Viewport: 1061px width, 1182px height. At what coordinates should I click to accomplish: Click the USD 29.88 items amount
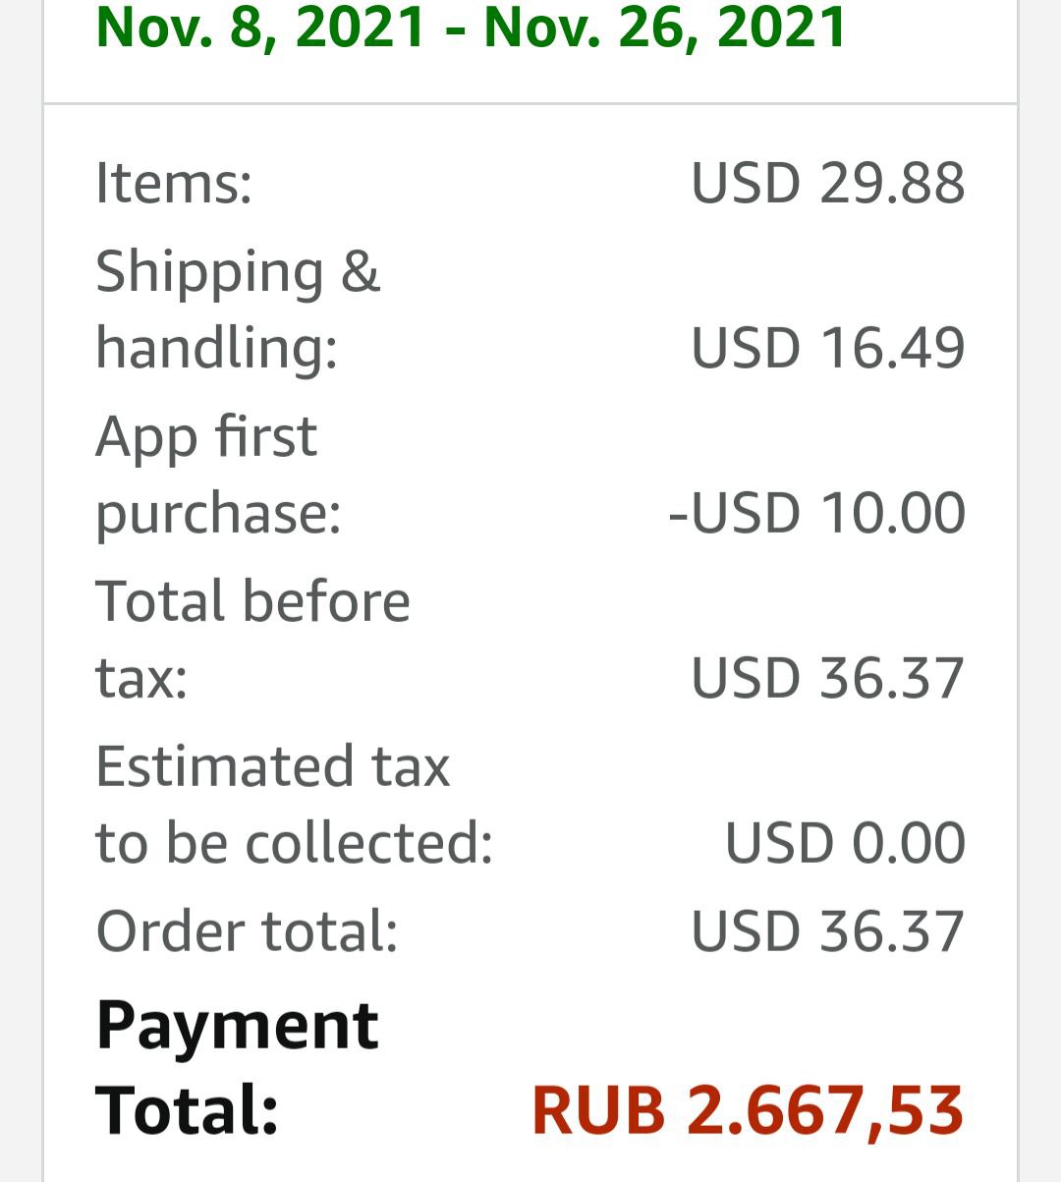click(828, 184)
